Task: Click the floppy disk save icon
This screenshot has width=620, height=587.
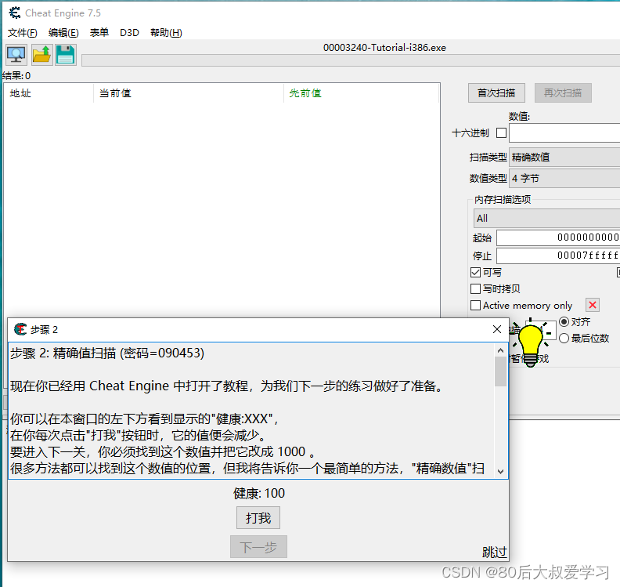Action: (66, 55)
